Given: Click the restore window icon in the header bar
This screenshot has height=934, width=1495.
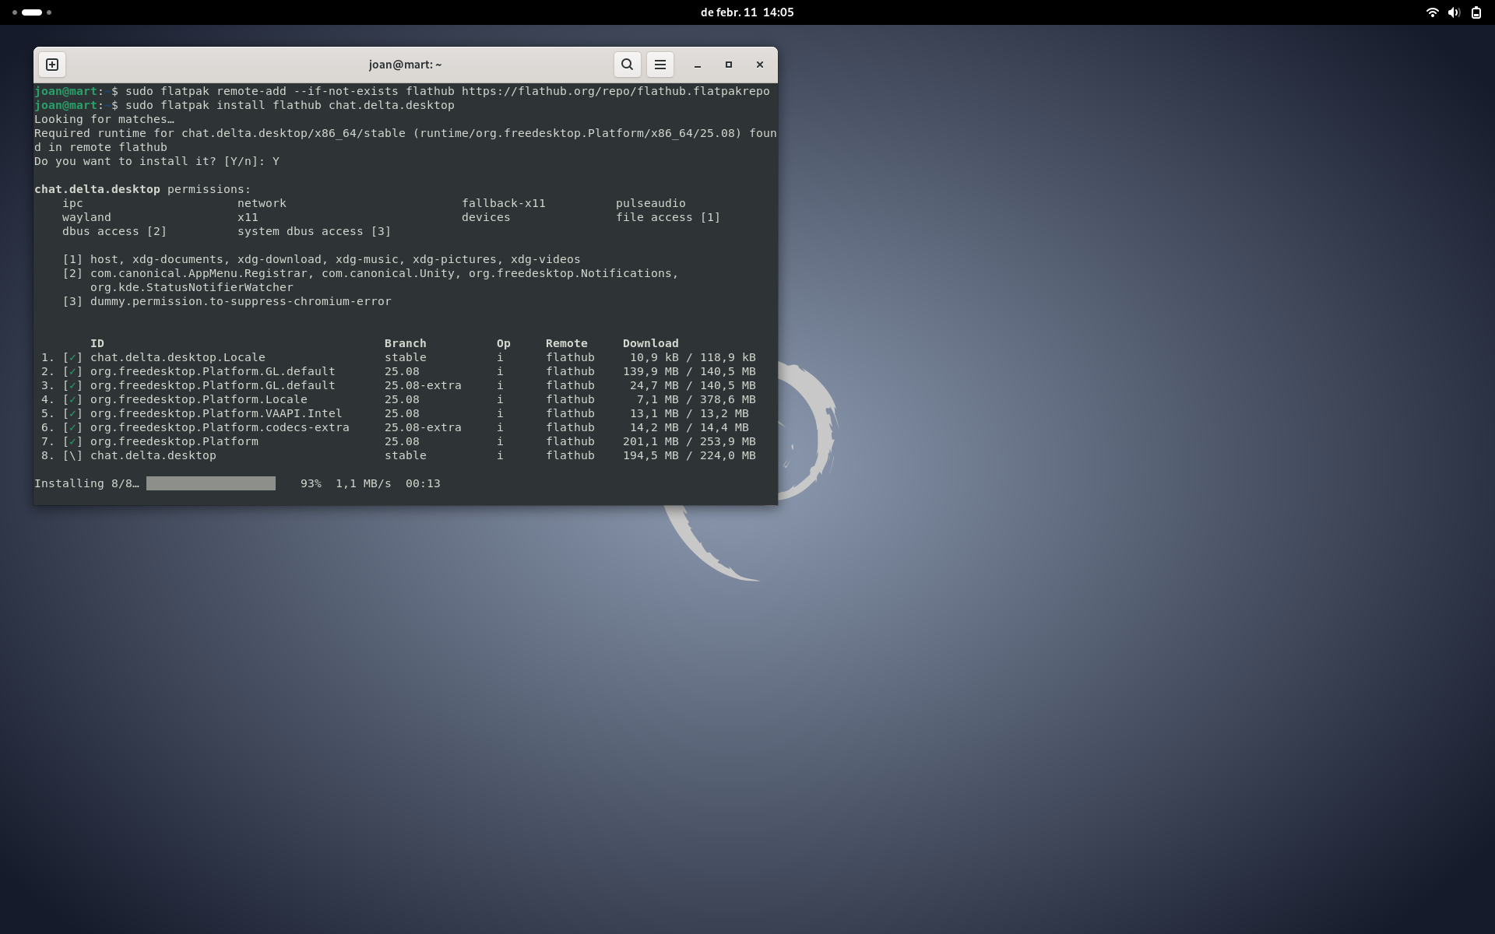Looking at the screenshot, I should coord(729,65).
